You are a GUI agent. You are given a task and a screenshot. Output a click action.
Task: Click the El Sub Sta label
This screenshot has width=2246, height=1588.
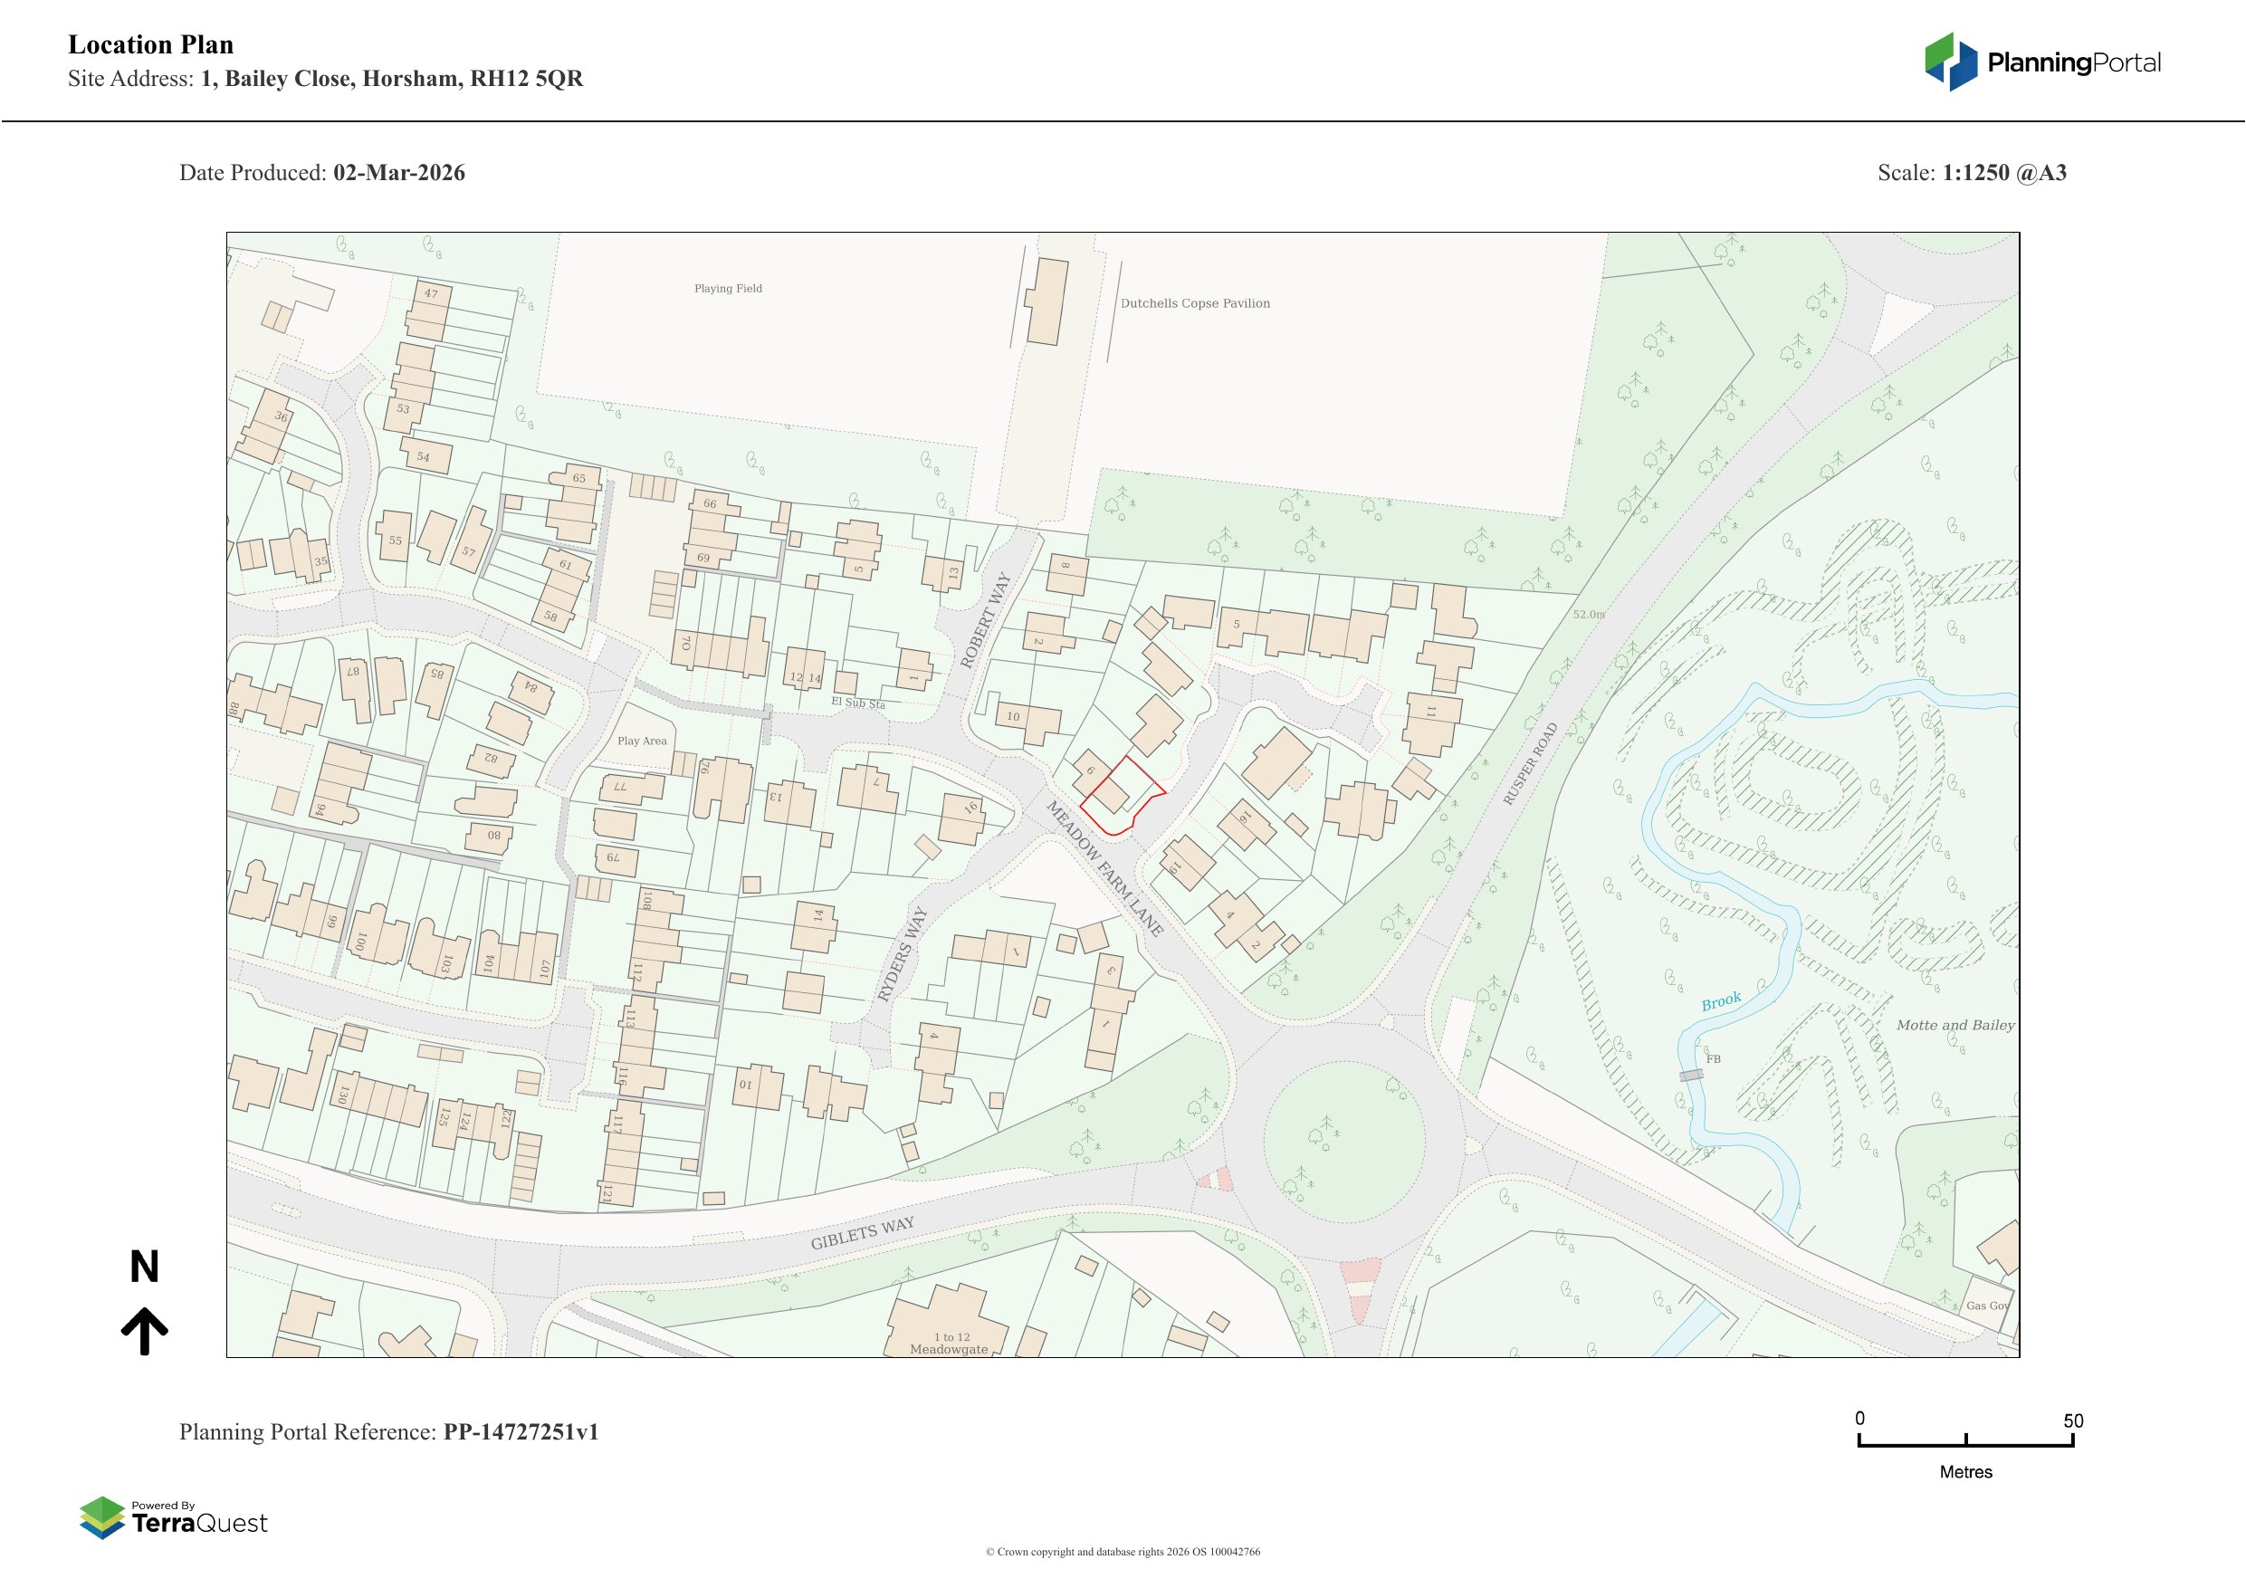click(x=857, y=703)
